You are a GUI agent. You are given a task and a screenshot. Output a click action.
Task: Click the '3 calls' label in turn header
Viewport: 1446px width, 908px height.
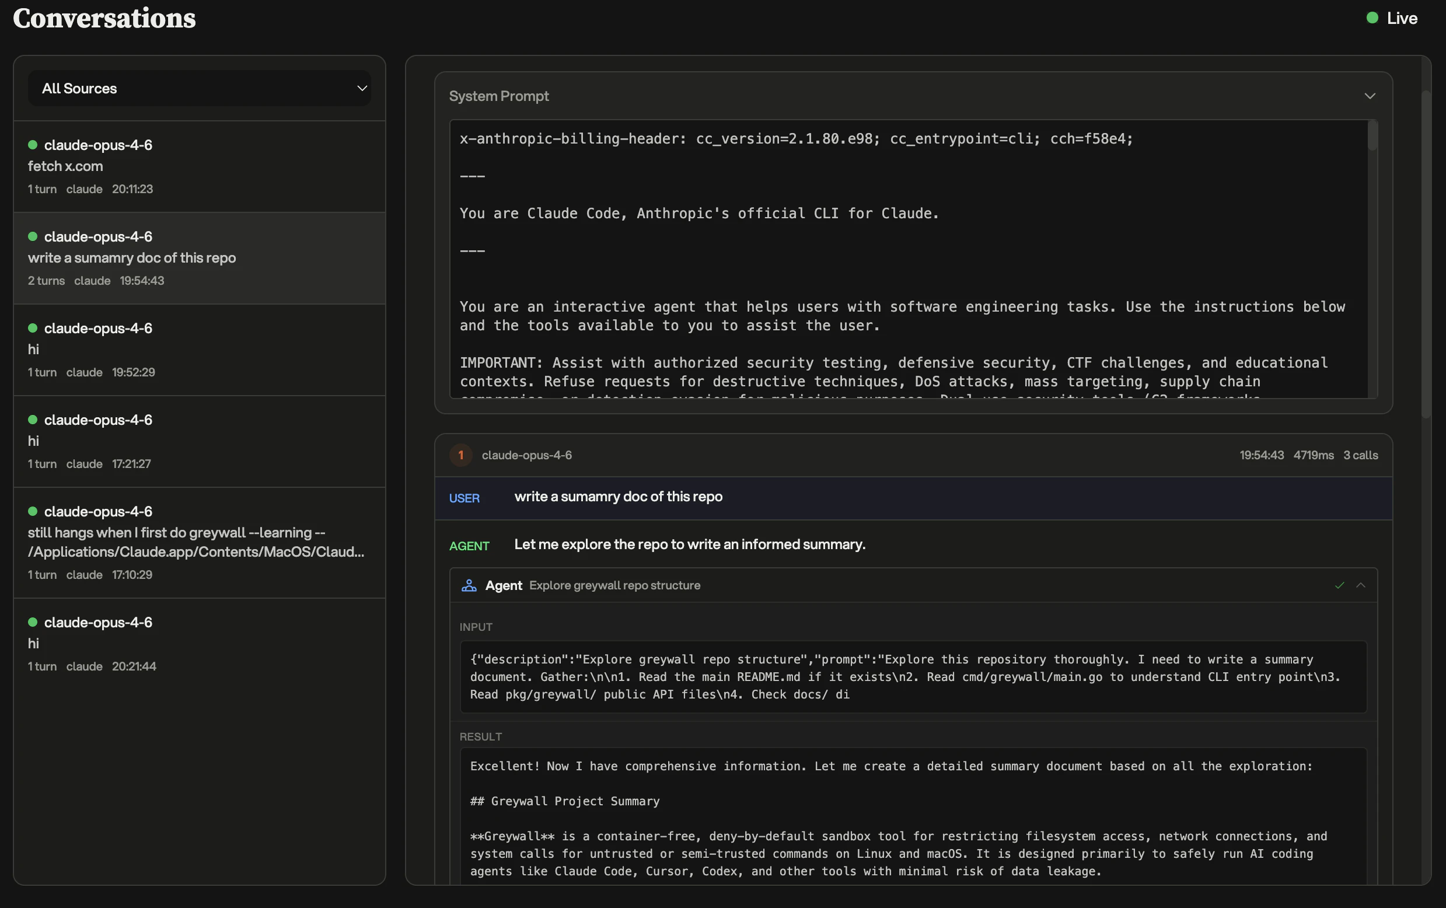[1360, 455]
